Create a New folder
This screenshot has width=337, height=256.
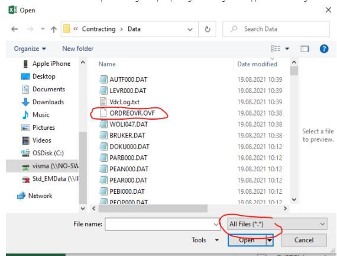coord(78,49)
